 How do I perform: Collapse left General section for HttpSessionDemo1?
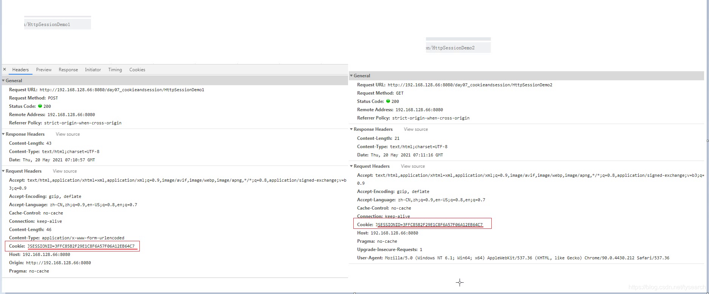tap(3, 81)
